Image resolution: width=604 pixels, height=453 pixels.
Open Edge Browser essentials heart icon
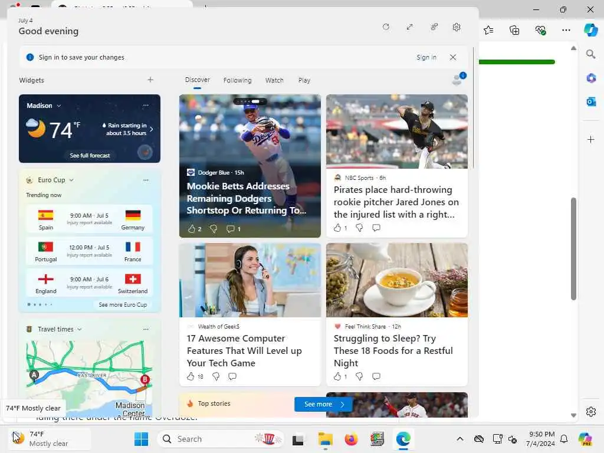pos(540,30)
